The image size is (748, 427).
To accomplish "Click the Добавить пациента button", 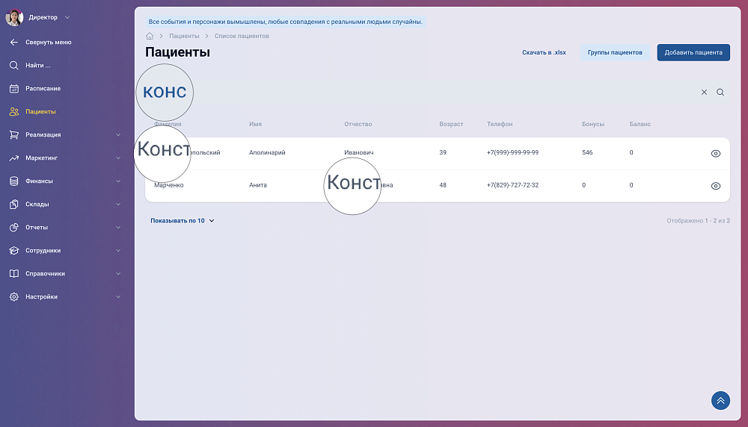I will pos(693,52).
